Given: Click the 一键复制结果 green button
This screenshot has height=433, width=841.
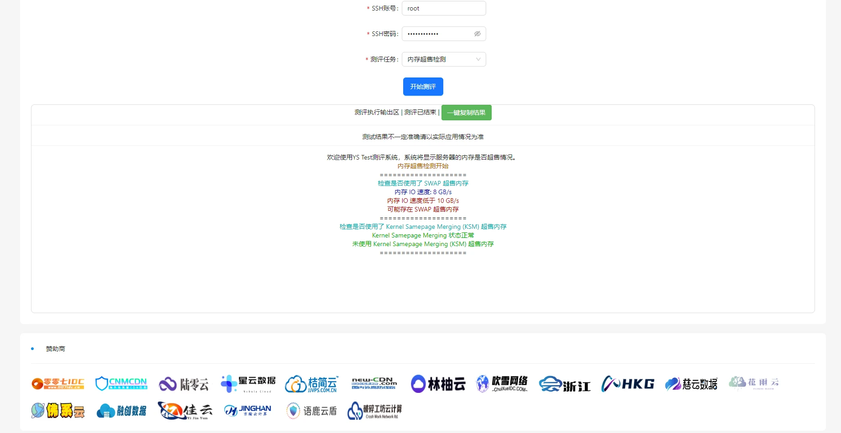Looking at the screenshot, I should pos(466,113).
